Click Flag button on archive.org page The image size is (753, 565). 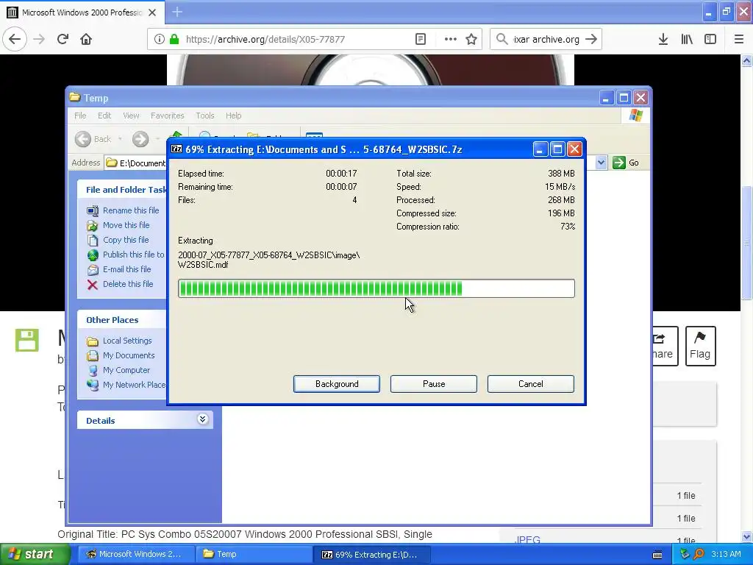[x=700, y=346]
